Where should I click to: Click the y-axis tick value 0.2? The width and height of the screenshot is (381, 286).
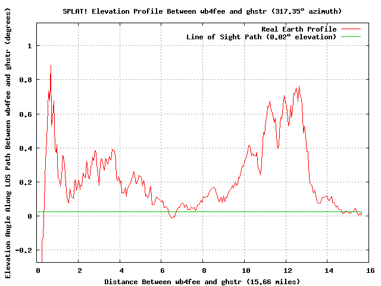point(26,182)
